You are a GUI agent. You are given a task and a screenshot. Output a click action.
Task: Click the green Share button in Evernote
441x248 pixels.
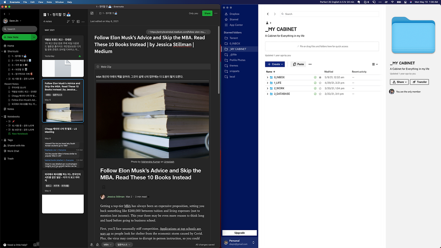click(x=207, y=13)
